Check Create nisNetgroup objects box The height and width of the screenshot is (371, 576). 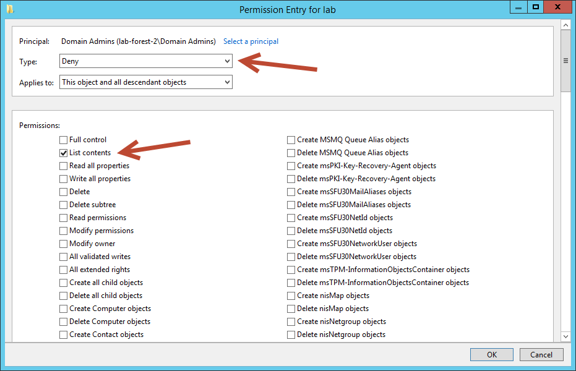(x=291, y=322)
